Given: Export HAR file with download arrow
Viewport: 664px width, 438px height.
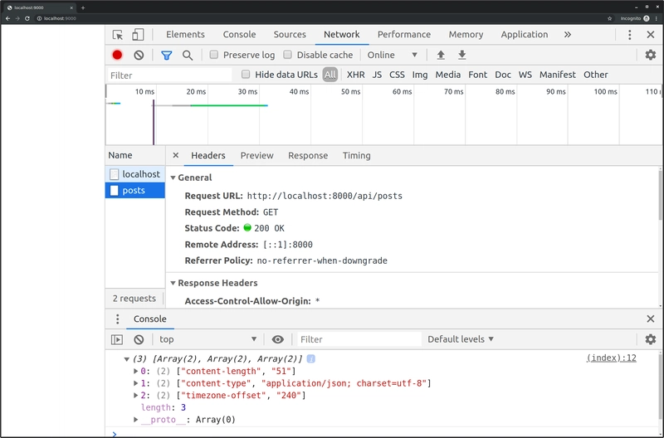Looking at the screenshot, I should (x=462, y=55).
